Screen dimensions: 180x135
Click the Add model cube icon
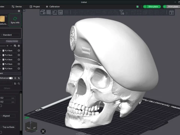(x=43, y=12)
